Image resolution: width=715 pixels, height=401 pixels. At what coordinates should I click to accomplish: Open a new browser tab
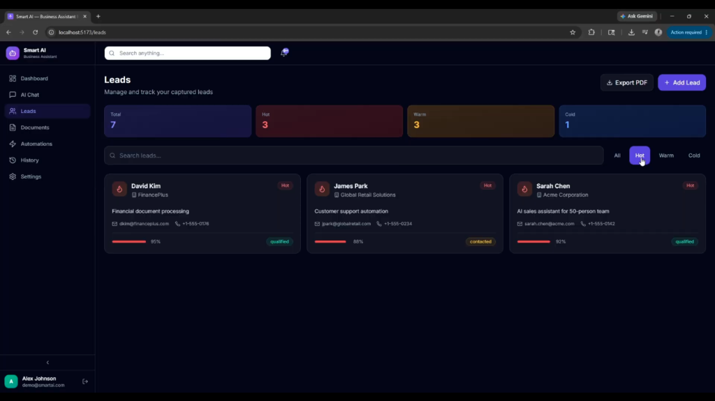click(x=98, y=17)
